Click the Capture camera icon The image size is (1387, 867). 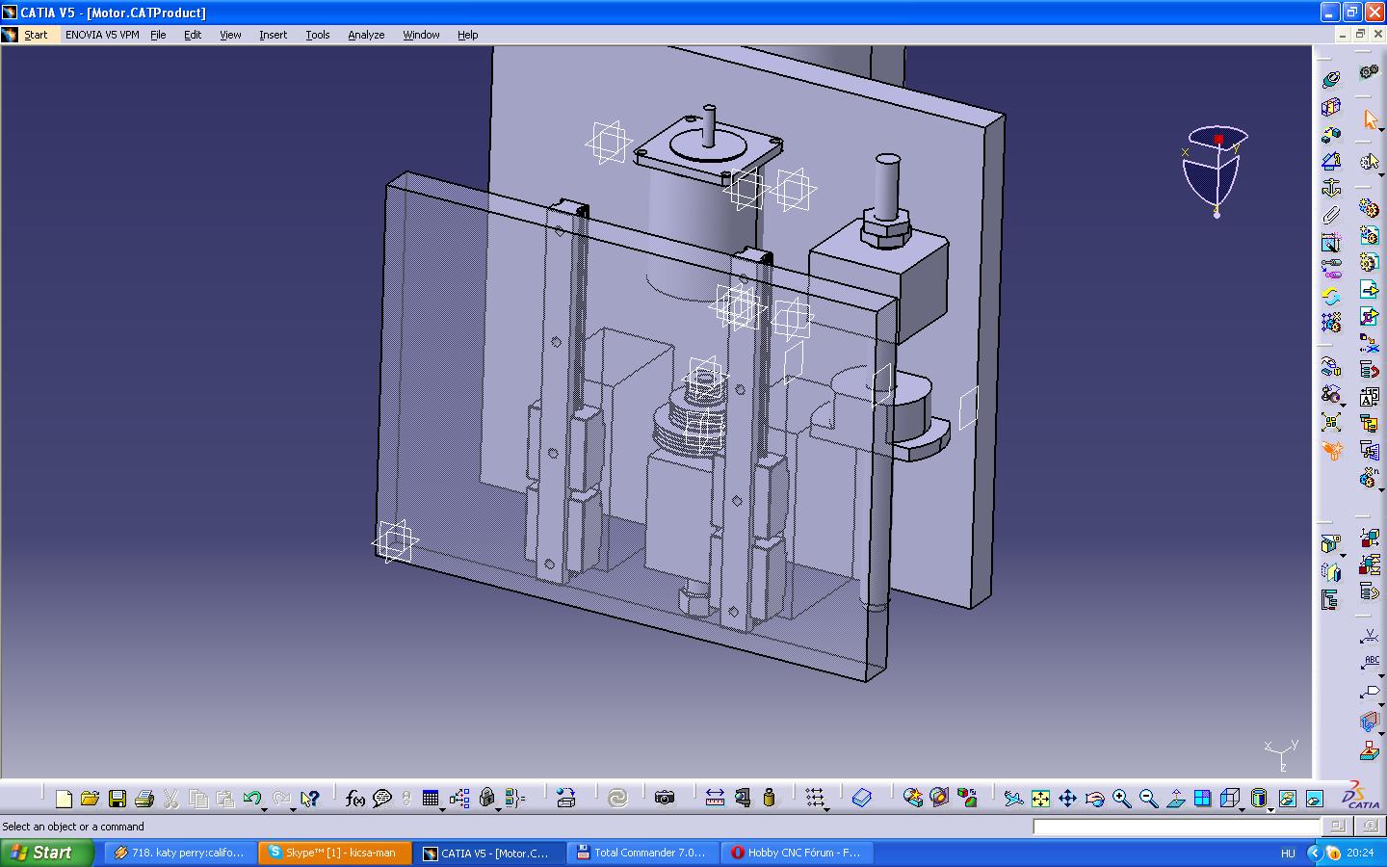point(665,798)
